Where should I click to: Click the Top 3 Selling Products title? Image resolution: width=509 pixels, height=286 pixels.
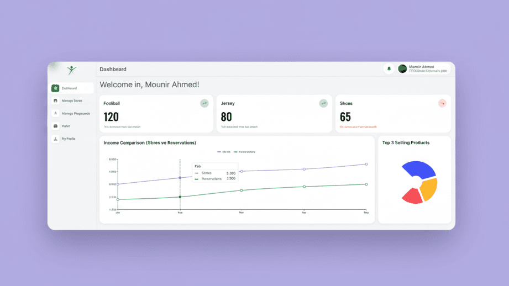(x=406, y=142)
